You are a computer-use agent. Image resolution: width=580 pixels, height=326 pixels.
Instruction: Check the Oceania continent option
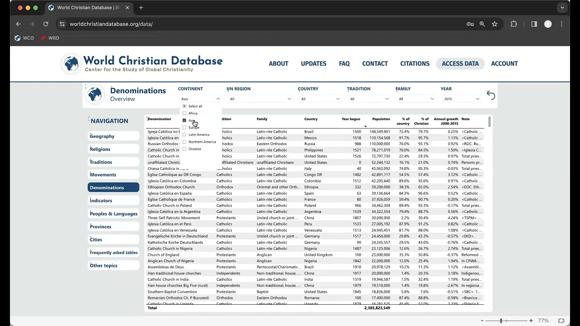pos(184,149)
